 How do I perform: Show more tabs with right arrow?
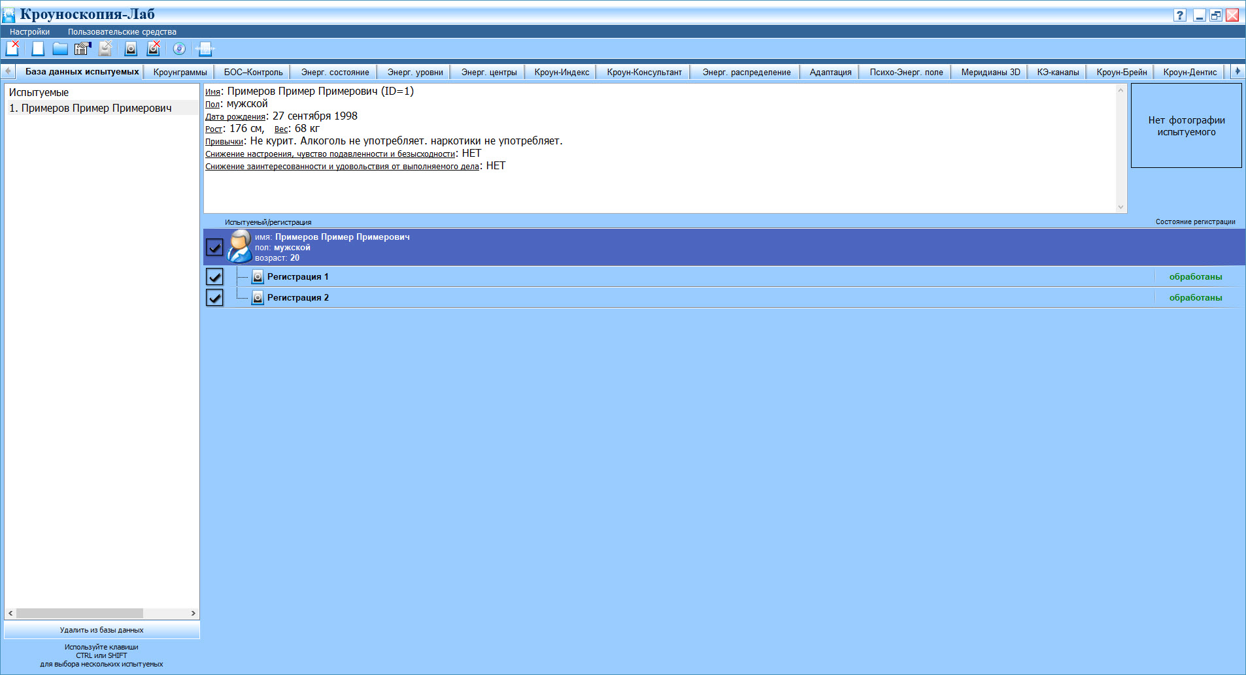[x=1237, y=71]
